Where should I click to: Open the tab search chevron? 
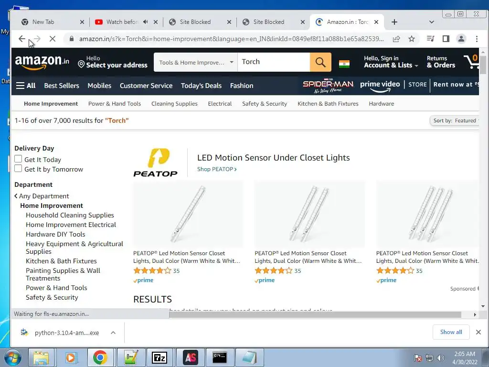click(432, 22)
